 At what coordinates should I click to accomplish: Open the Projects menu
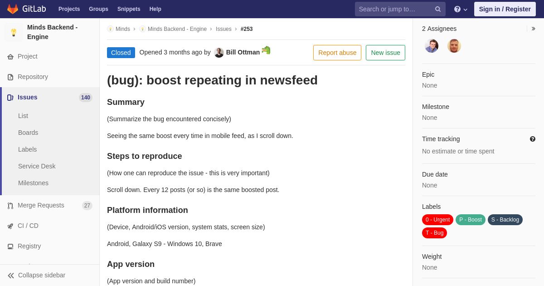pos(69,9)
